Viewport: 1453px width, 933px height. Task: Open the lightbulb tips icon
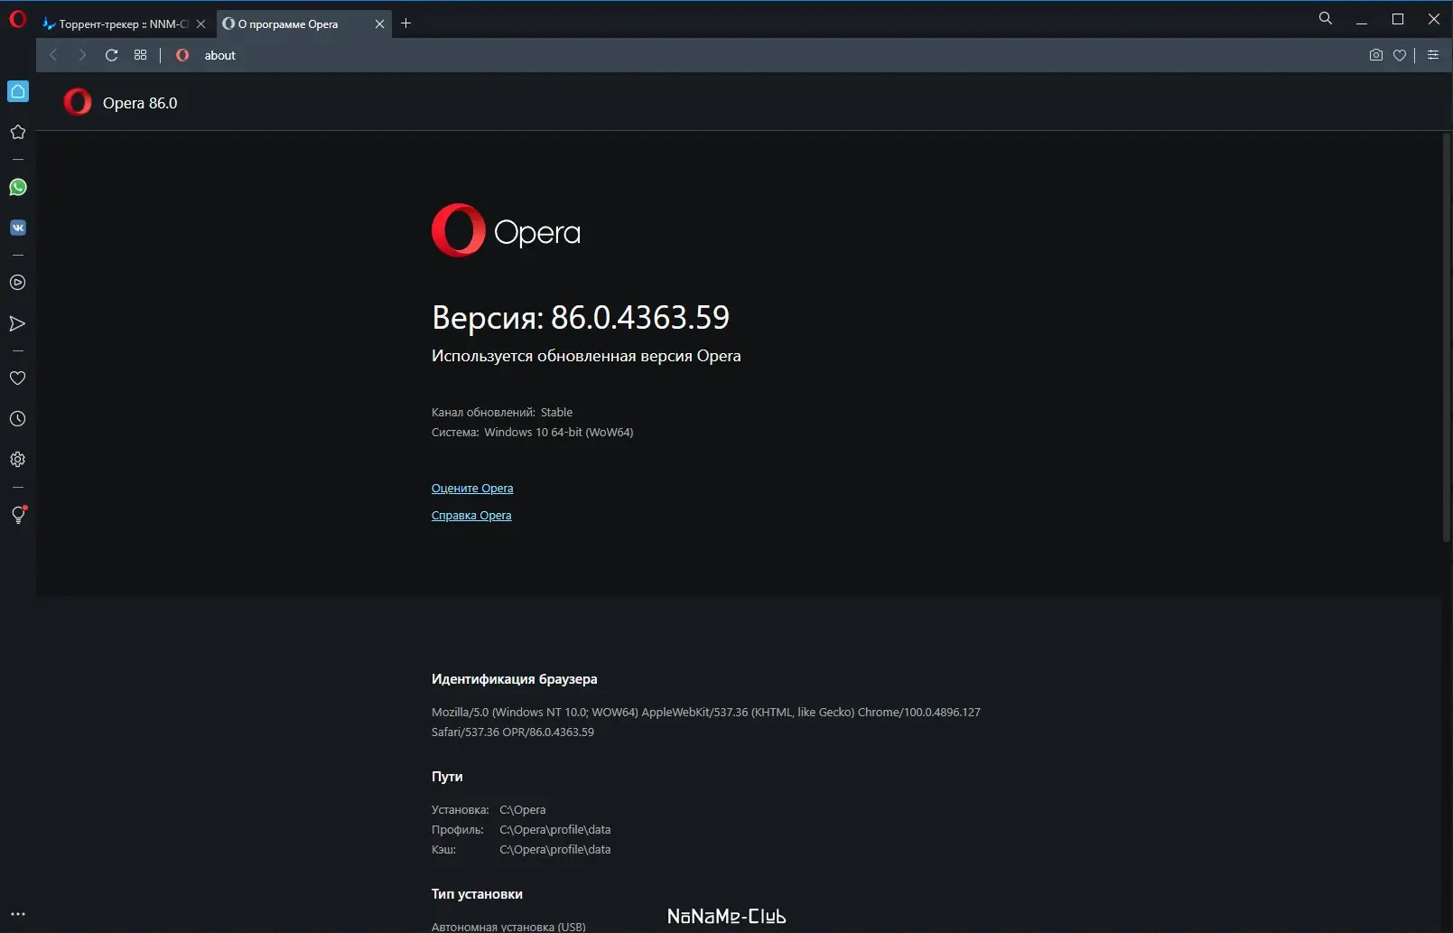[18, 515]
